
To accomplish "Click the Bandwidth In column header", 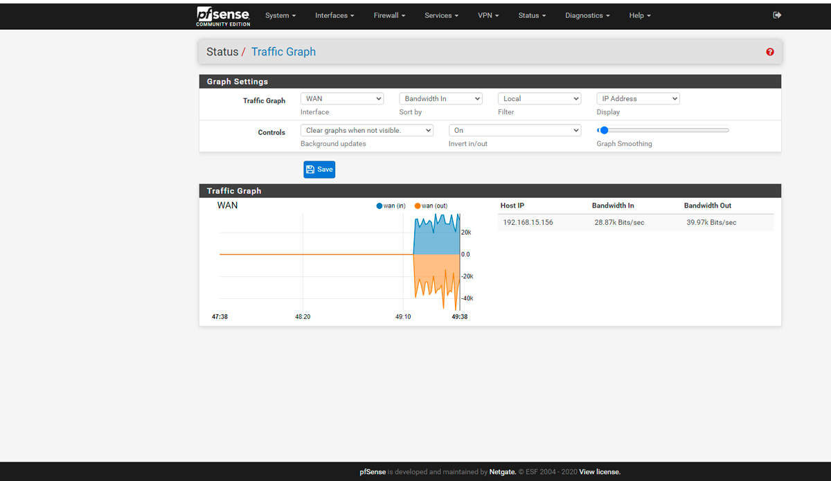I will click(x=613, y=206).
